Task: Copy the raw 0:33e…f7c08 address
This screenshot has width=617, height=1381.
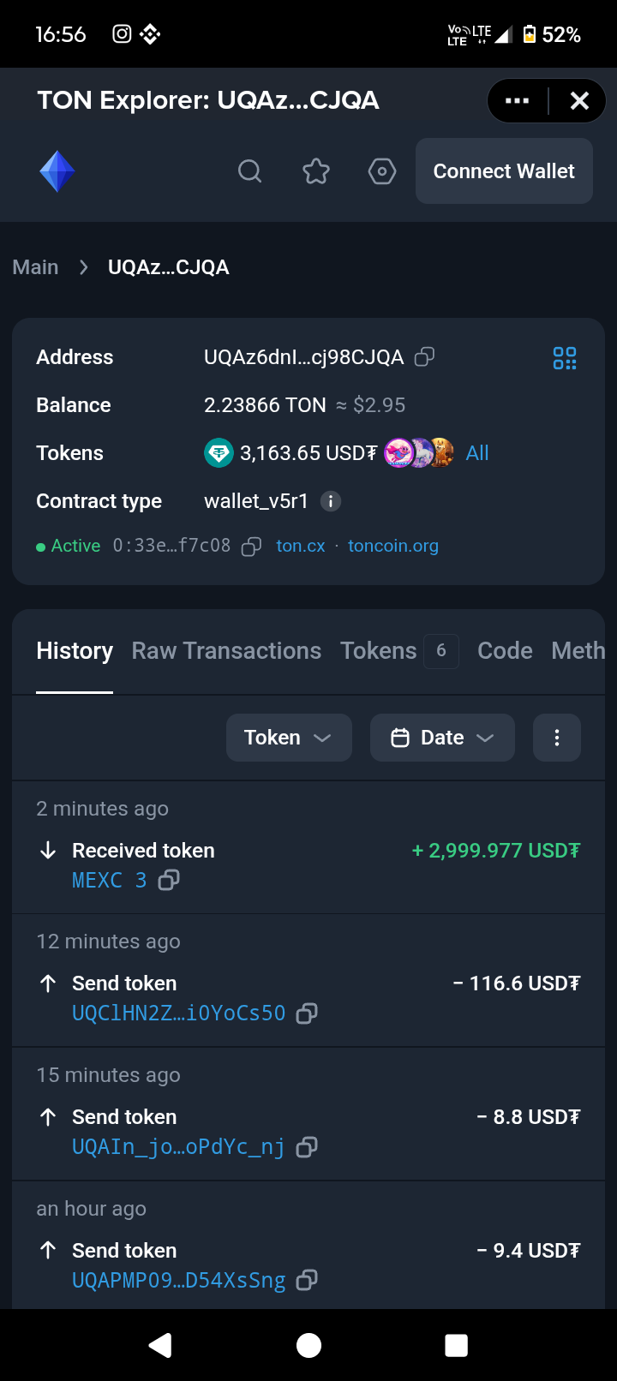Action: tap(251, 547)
